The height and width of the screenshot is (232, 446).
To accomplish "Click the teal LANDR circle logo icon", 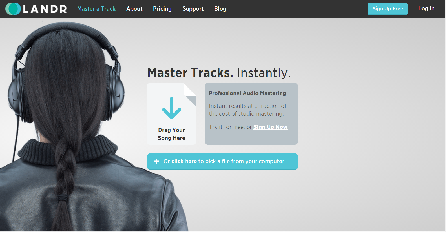I will click(x=13, y=9).
